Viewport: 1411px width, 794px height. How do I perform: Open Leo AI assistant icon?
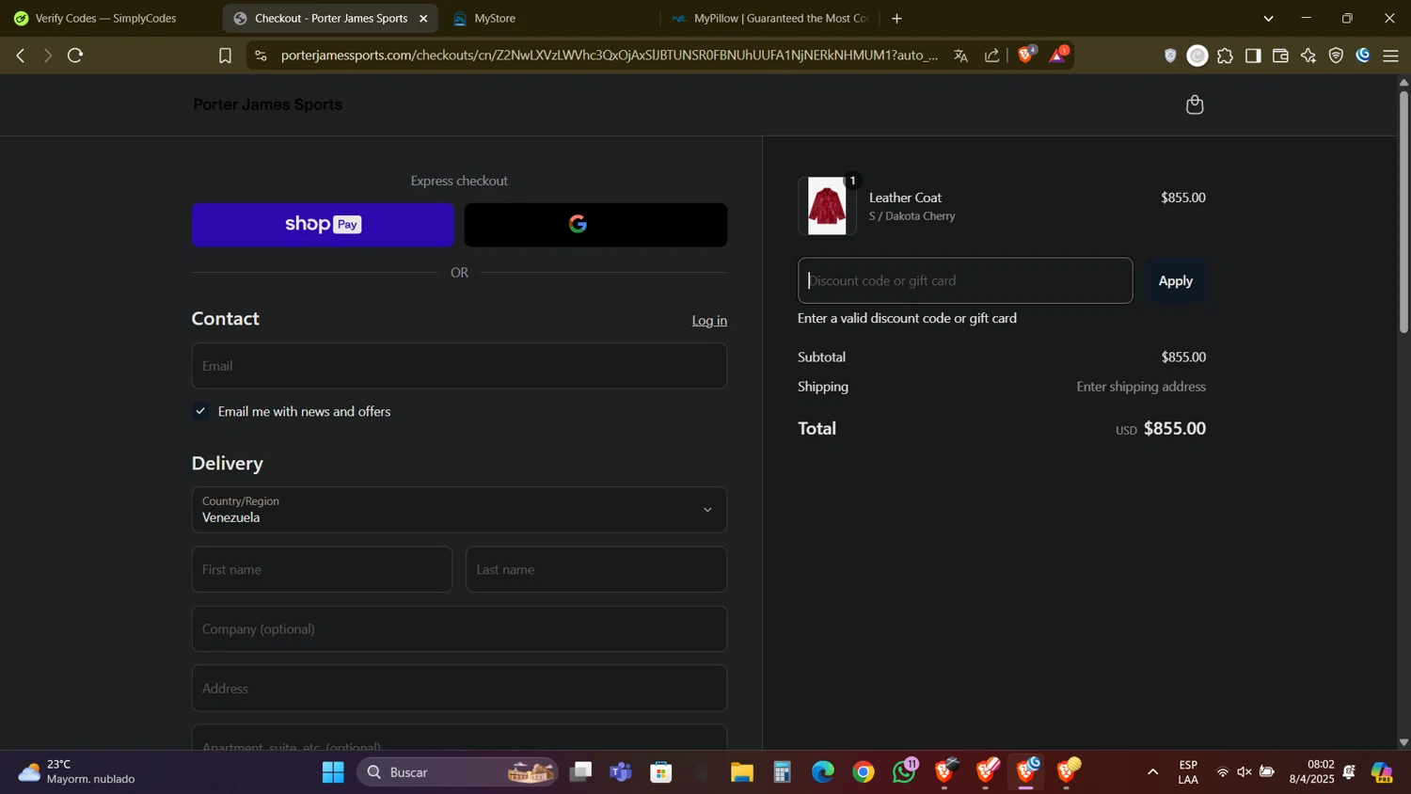[1308, 56]
